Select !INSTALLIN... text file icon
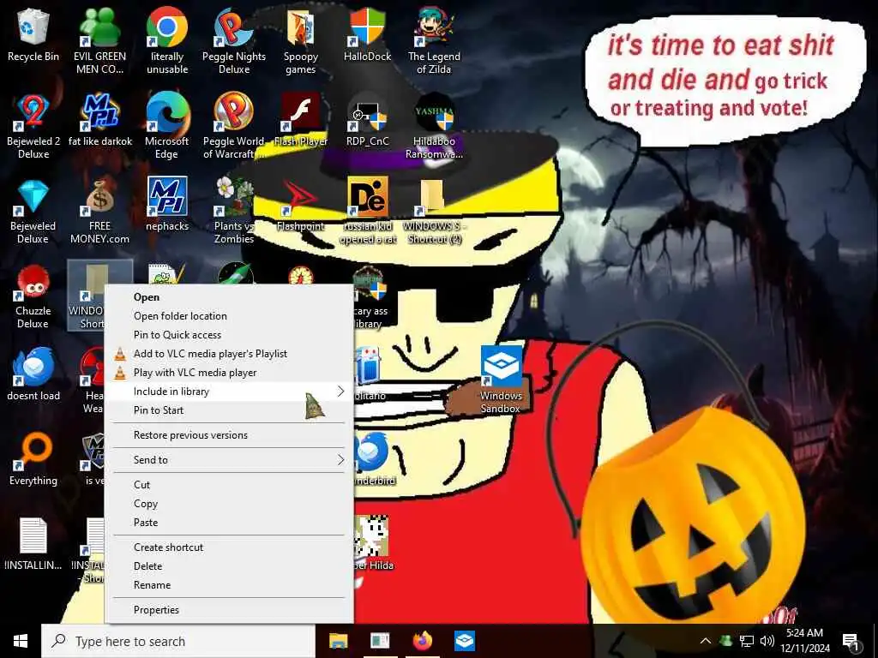878x658 pixels. 33,544
